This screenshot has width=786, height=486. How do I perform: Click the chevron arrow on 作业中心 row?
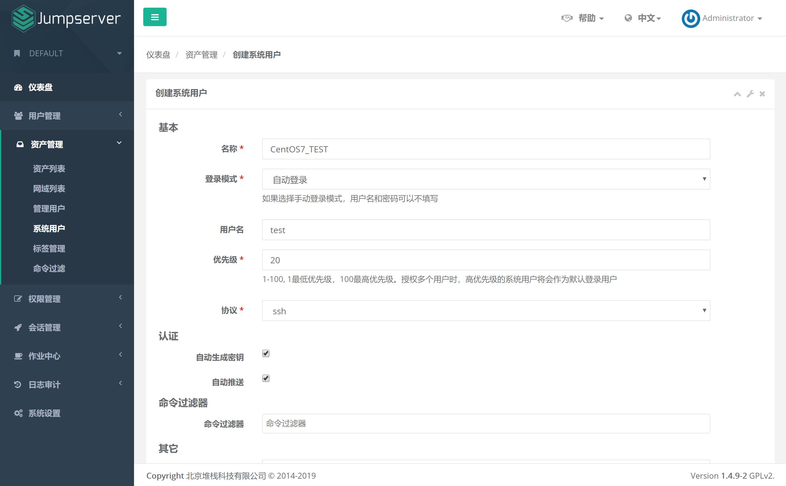[x=120, y=355]
